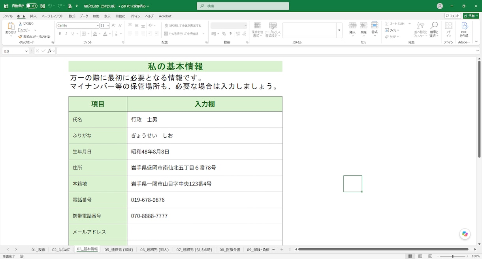Click the increase indent icon
The height and width of the screenshot is (259, 482).
pos(157,34)
